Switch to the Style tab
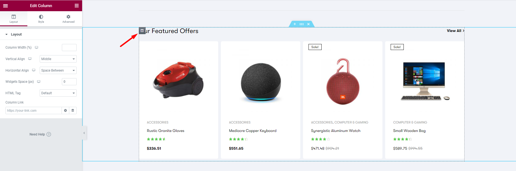 (x=41, y=19)
